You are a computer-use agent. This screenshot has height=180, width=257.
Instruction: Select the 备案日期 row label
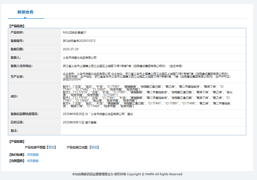click(17, 49)
